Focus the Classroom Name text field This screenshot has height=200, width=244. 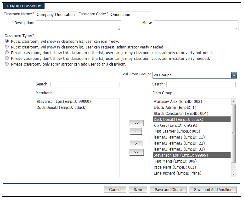[x=56, y=15]
